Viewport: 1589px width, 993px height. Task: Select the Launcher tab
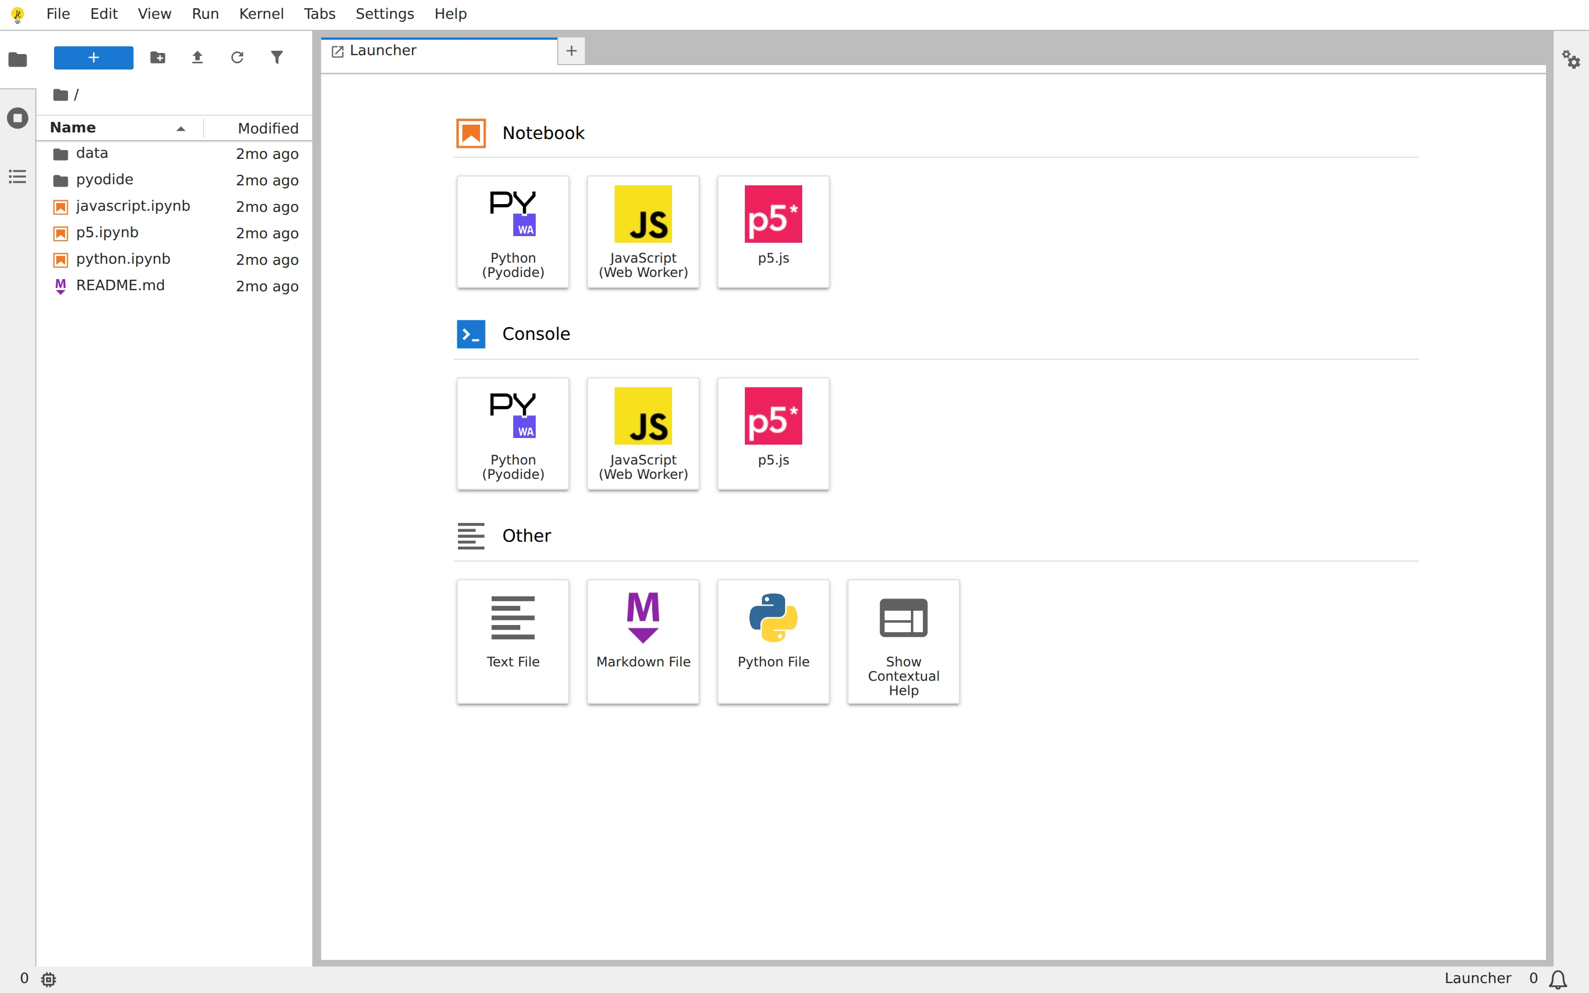439,51
